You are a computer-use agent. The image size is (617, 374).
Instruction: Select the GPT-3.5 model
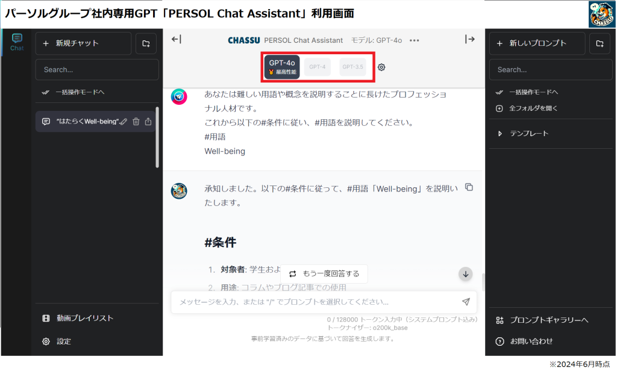pyautogui.click(x=352, y=67)
